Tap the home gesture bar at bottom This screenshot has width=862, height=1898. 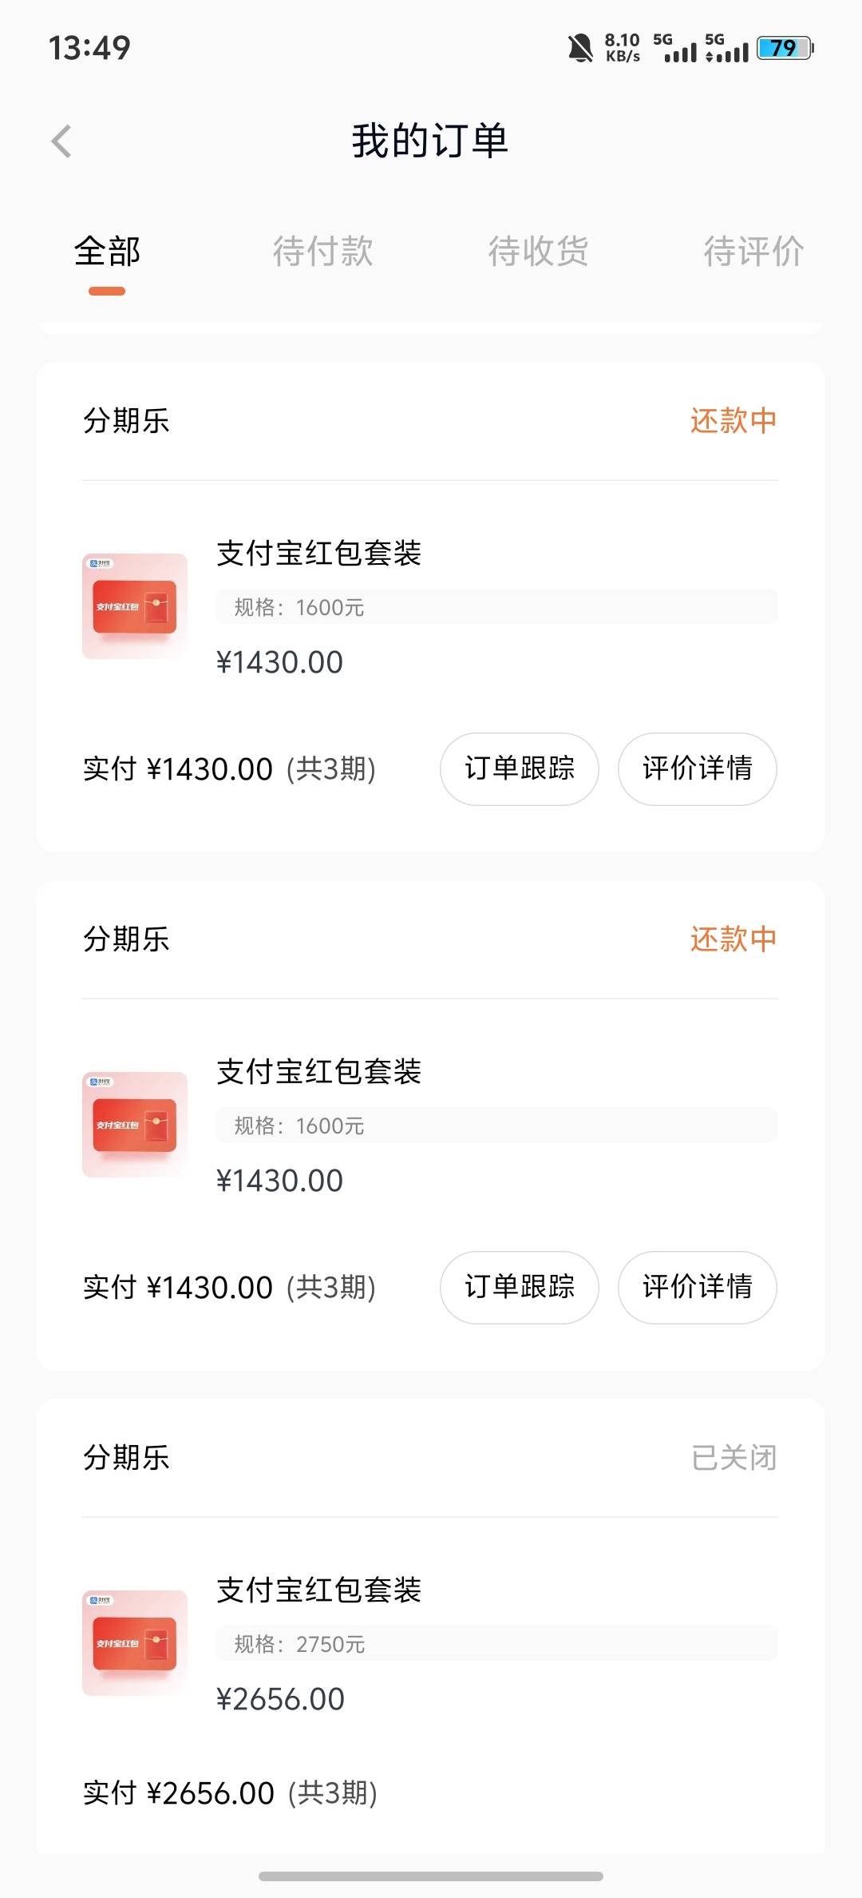(x=431, y=1876)
